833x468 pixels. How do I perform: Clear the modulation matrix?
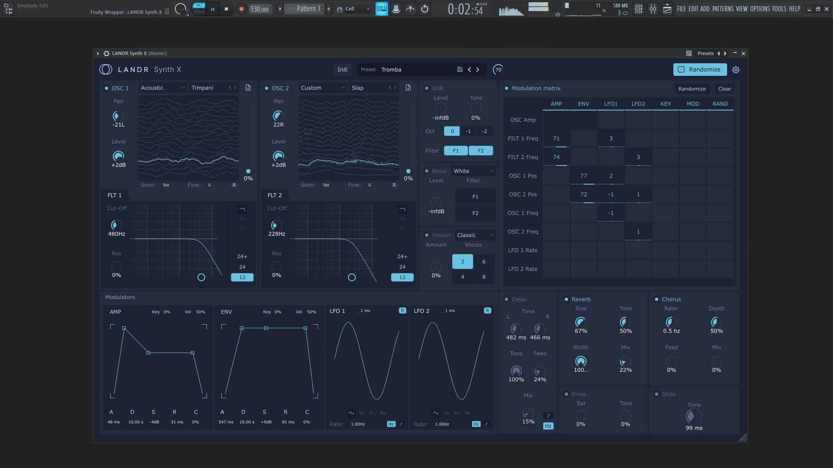click(x=725, y=89)
